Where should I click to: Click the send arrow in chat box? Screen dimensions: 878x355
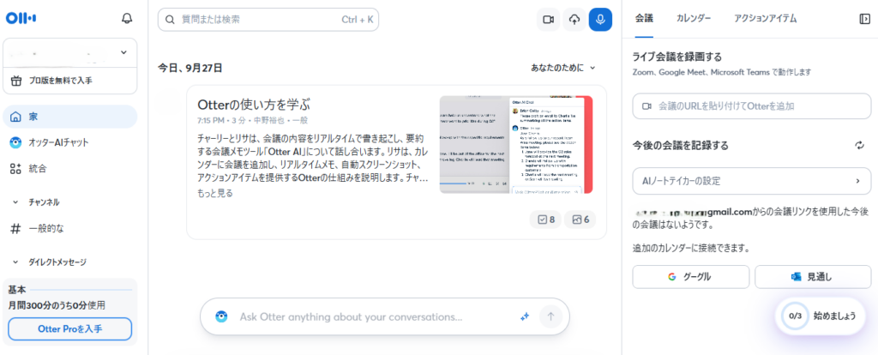pyautogui.click(x=550, y=316)
